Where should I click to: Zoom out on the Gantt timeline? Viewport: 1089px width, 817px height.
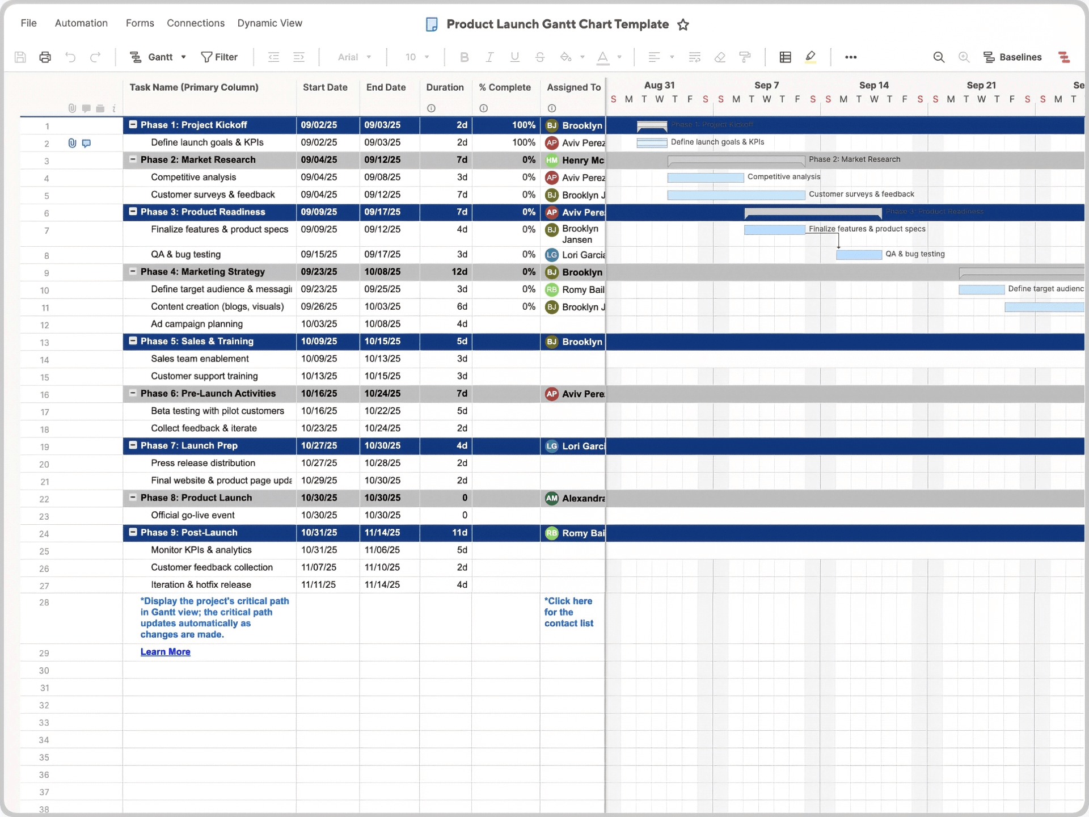939,57
